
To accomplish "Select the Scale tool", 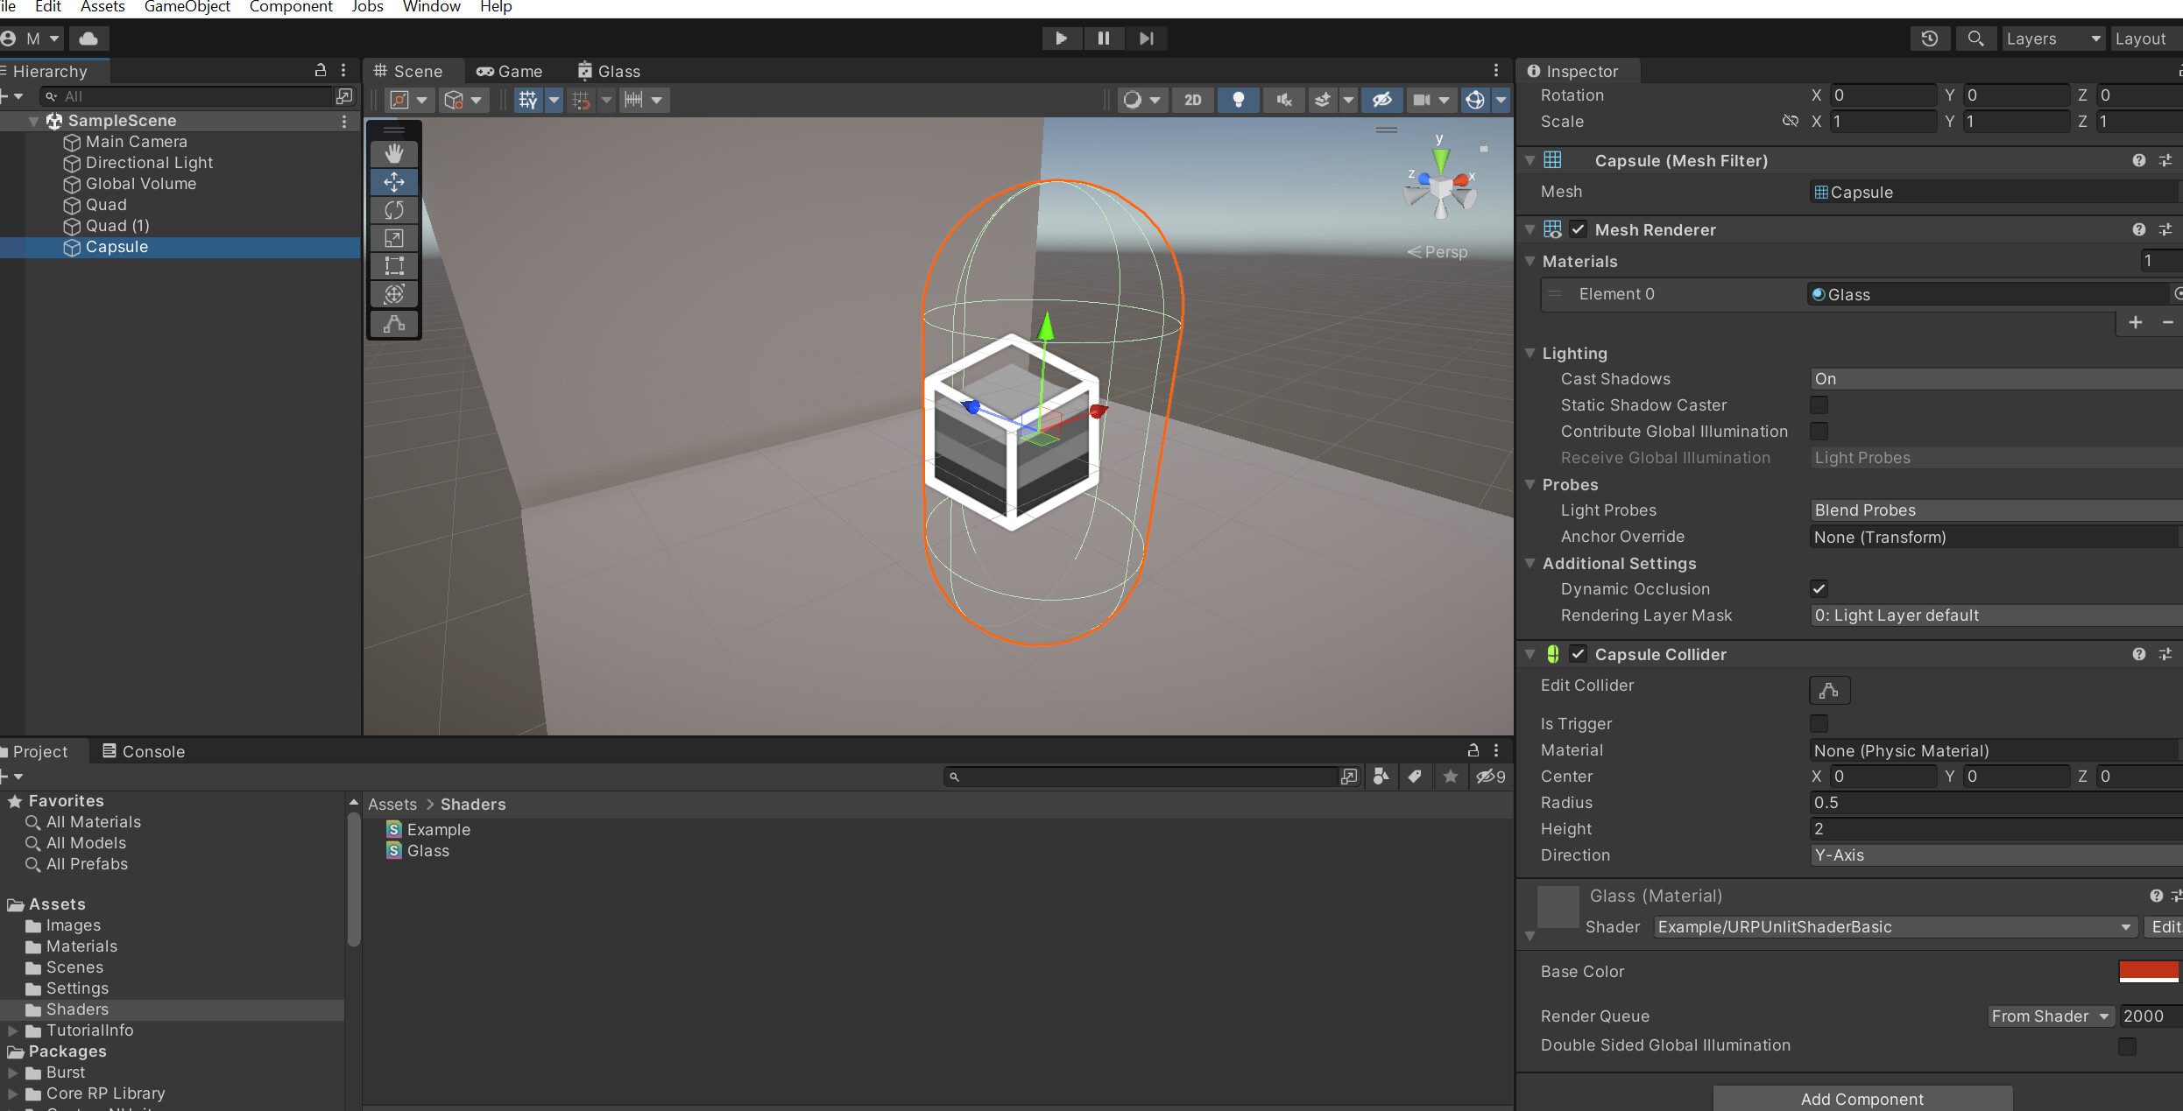I will 393,237.
